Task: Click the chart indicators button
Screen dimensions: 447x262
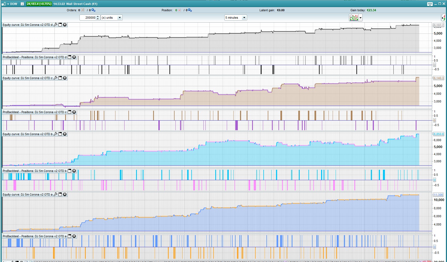Action: [354, 18]
